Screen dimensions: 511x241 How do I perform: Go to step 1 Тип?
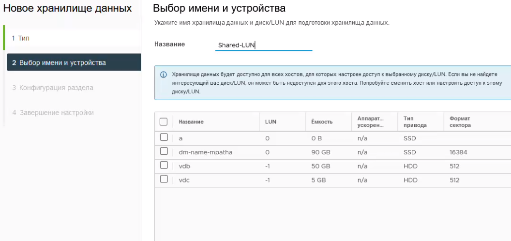click(74, 38)
